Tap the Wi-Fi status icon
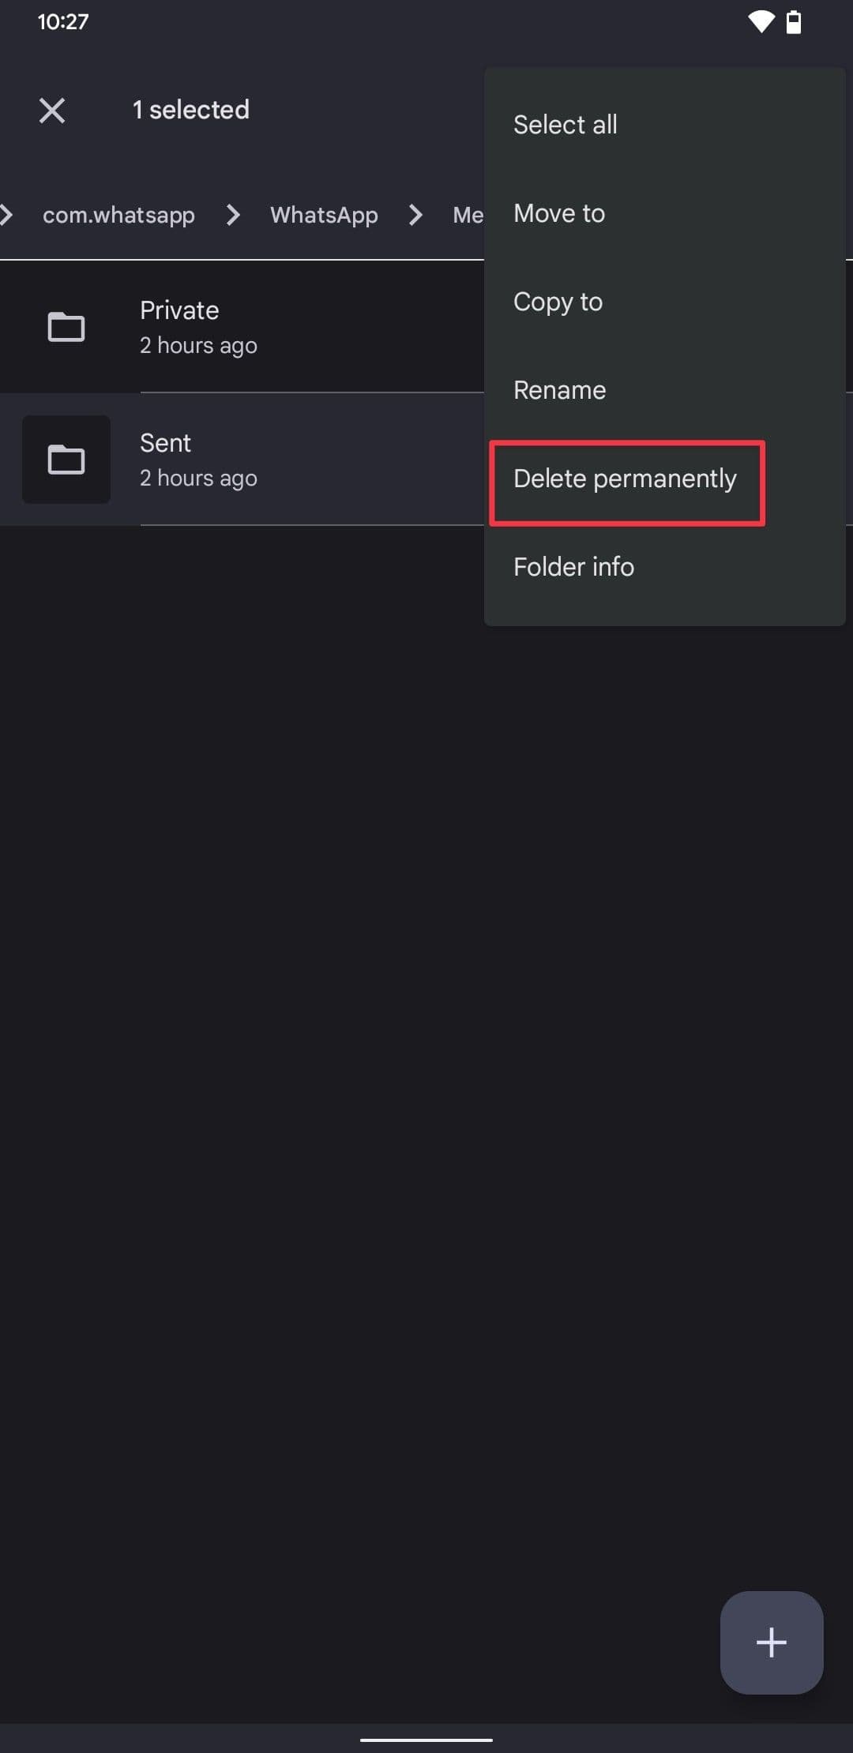 [761, 22]
